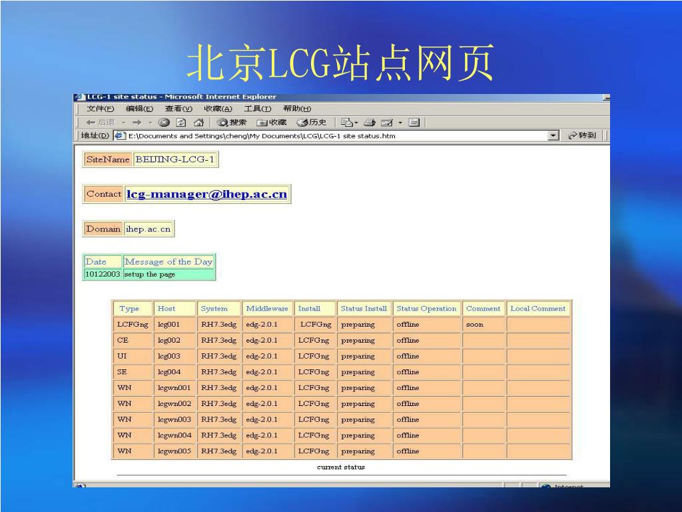
Task: Click the address bar URL field
Action: [x=337, y=136]
